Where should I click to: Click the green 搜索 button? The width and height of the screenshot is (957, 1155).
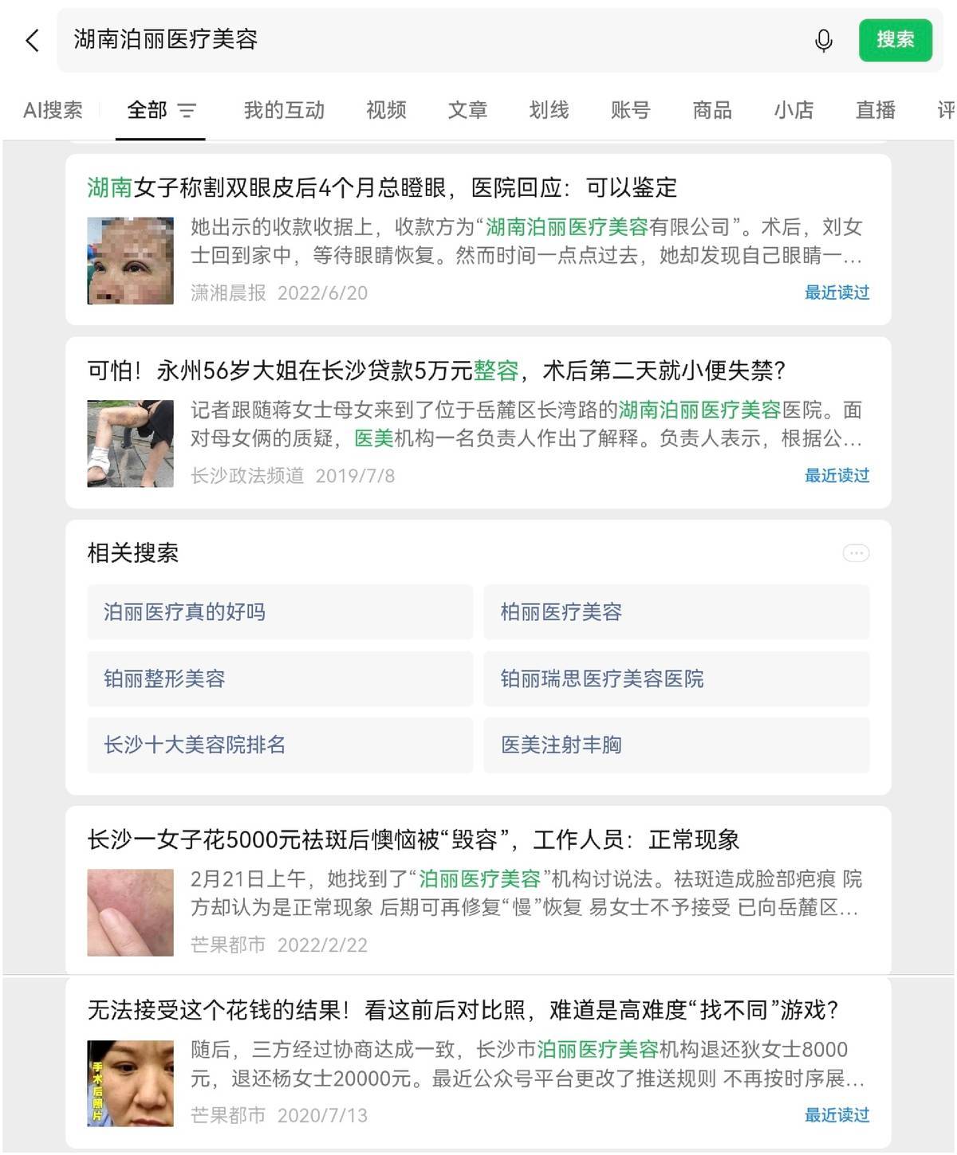click(x=896, y=40)
